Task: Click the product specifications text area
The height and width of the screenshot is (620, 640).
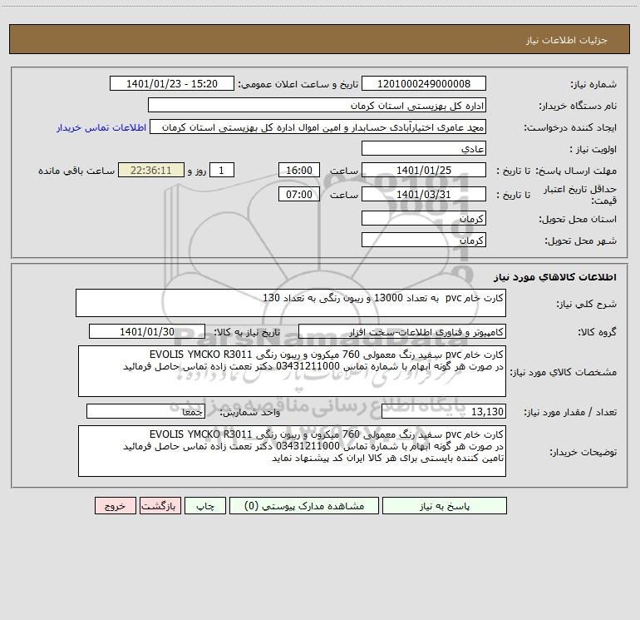Action: (292, 371)
